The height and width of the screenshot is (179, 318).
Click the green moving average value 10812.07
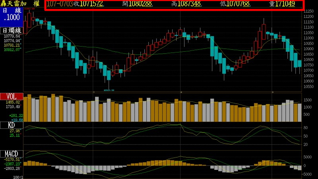coord(13,50)
